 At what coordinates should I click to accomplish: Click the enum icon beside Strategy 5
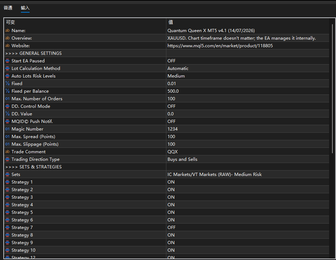[x=7, y=212]
